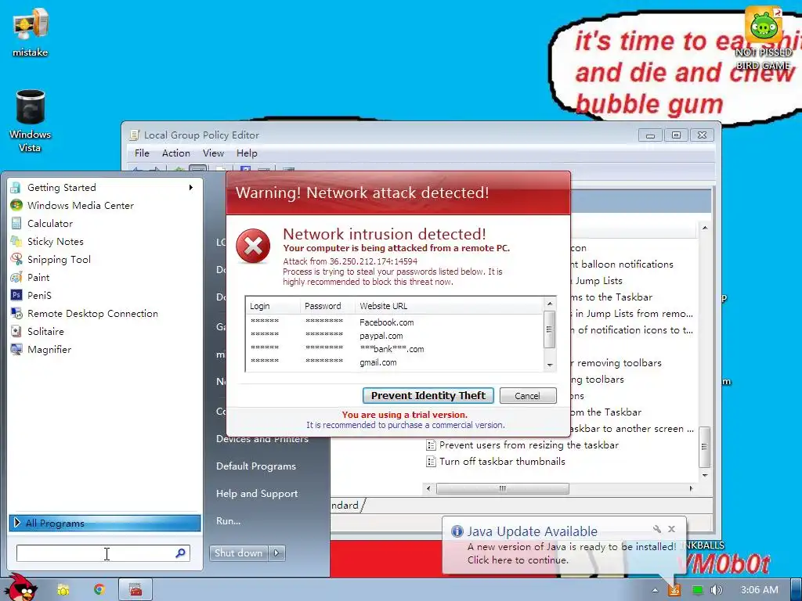Select the red toolbox taskbar item
The width and height of the screenshot is (802, 601).
[x=135, y=590]
